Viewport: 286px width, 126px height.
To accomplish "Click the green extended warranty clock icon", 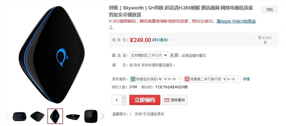I will [x=133, y=79].
